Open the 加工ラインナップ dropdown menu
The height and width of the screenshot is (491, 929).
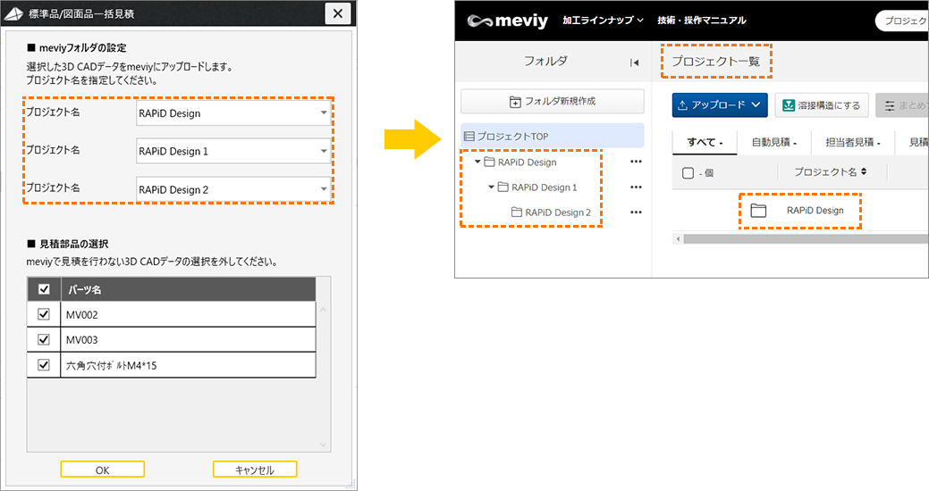click(604, 21)
